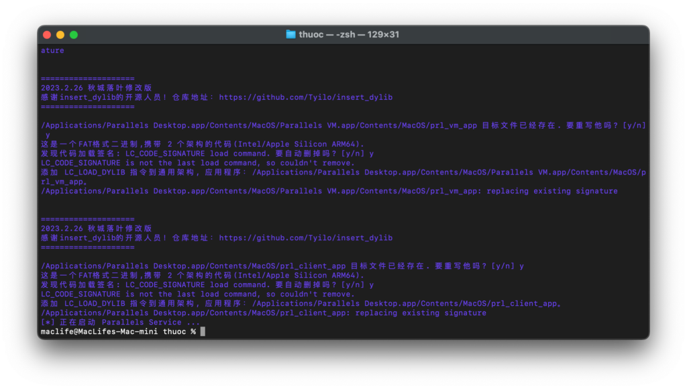Viewport: 687px width, 389px height.
Task: Minimize the Terminal using the yellow button
Action: pos(60,34)
